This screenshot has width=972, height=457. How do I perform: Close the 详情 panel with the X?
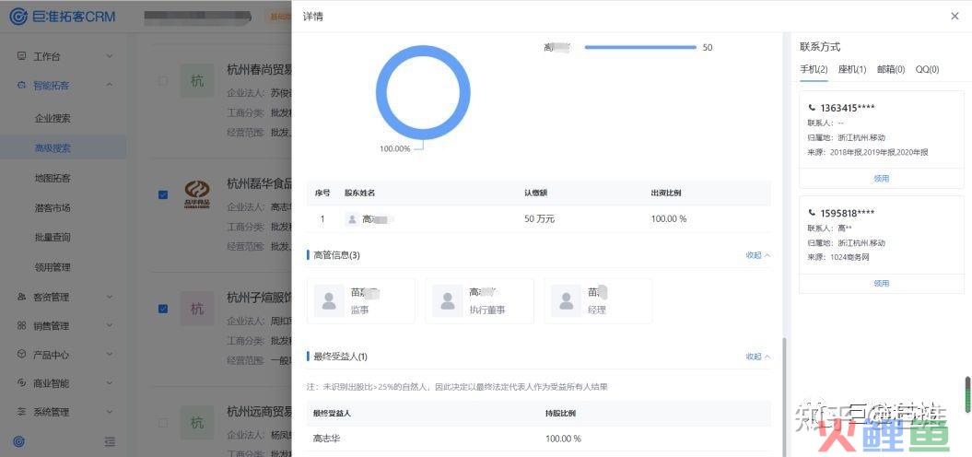tap(954, 16)
